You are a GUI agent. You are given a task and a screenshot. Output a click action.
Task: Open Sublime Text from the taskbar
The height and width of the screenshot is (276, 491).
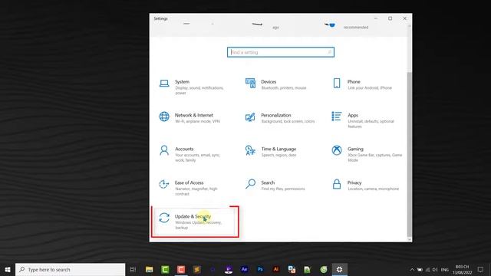tap(197, 269)
